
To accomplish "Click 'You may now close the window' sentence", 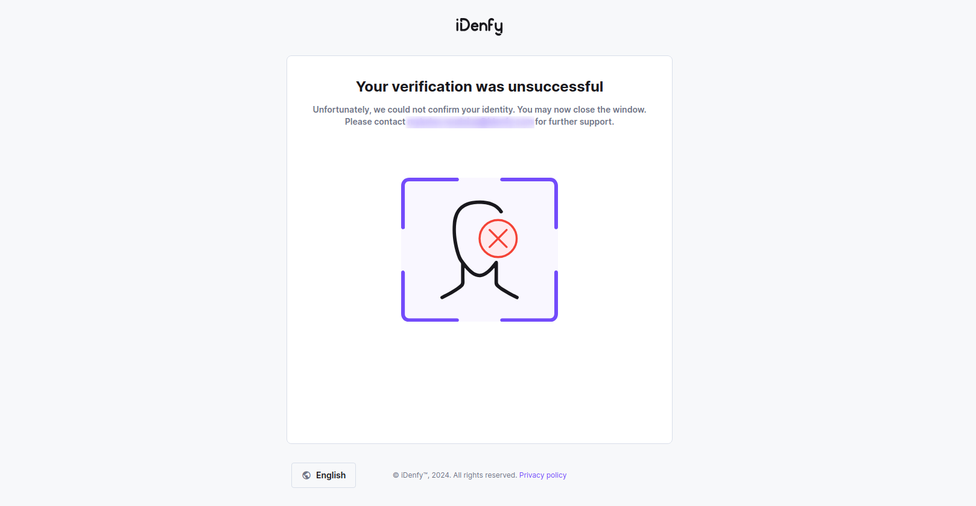I will click(581, 110).
